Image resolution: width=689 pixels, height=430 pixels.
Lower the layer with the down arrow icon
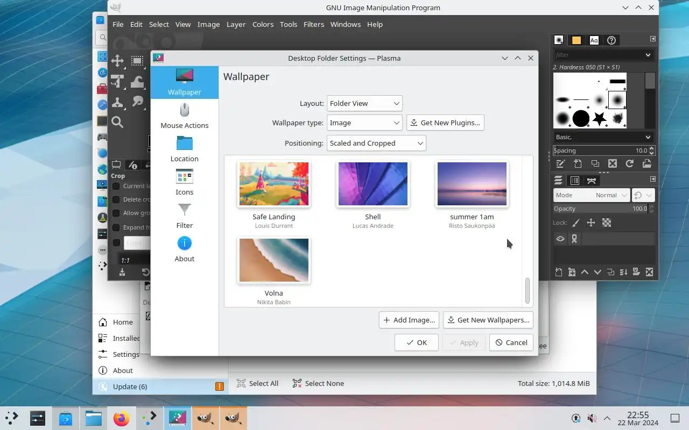[x=597, y=272]
